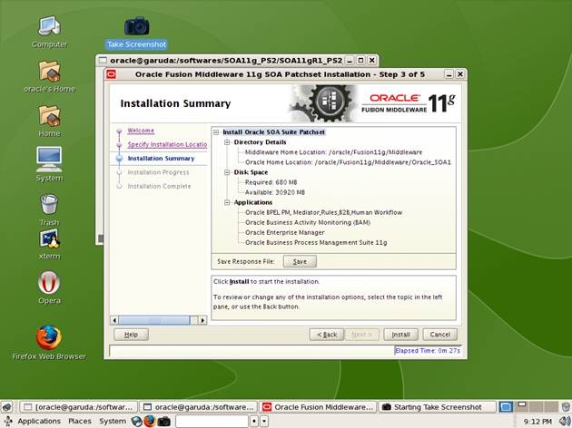The width and height of the screenshot is (572, 428).
Task: Click the horizontal scrollbar thumb in the steps pane
Action: coord(154,320)
